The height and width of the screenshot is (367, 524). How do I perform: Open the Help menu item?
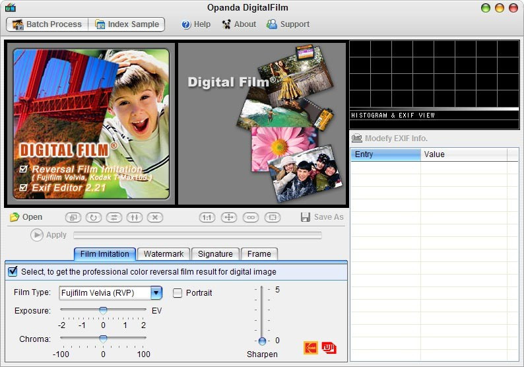[x=196, y=24]
